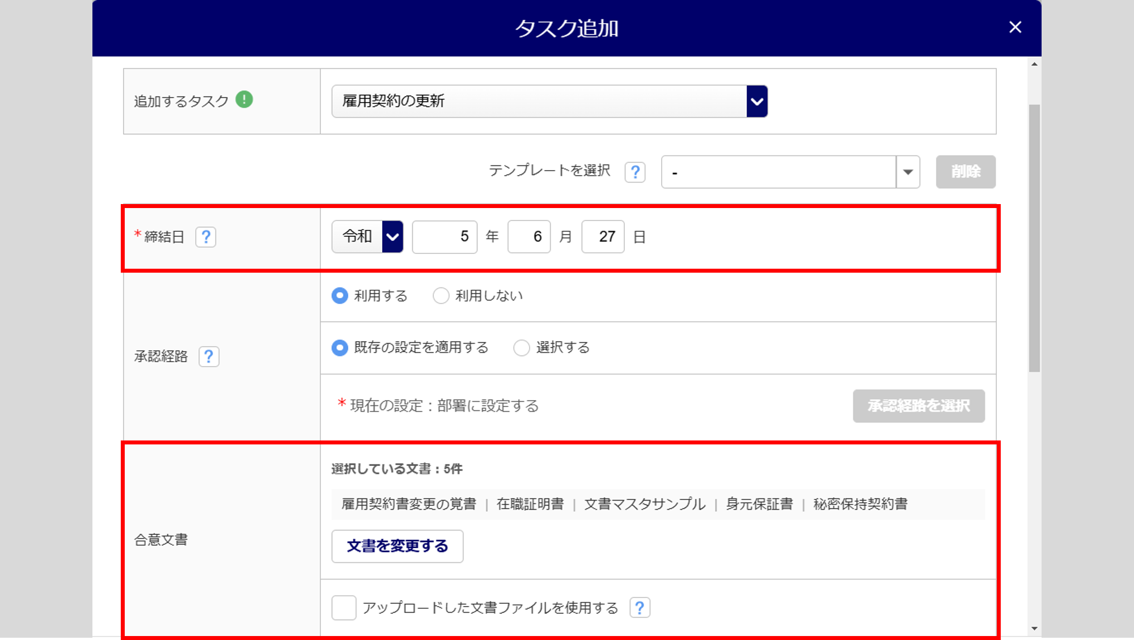This screenshot has height=640, width=1134.
Task: Click help icon beside 締結日 label
Action: (x=206, y=237)
